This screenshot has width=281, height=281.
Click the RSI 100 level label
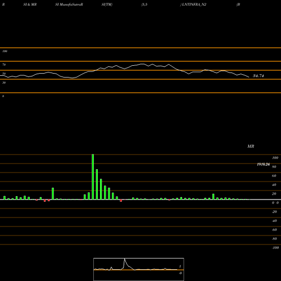(x=4, y=51)
